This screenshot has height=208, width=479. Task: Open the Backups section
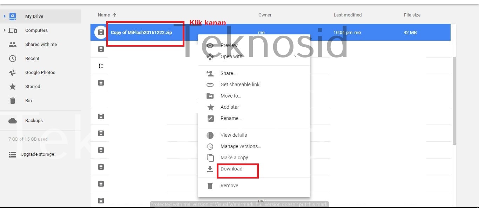(x=34, y=121)
